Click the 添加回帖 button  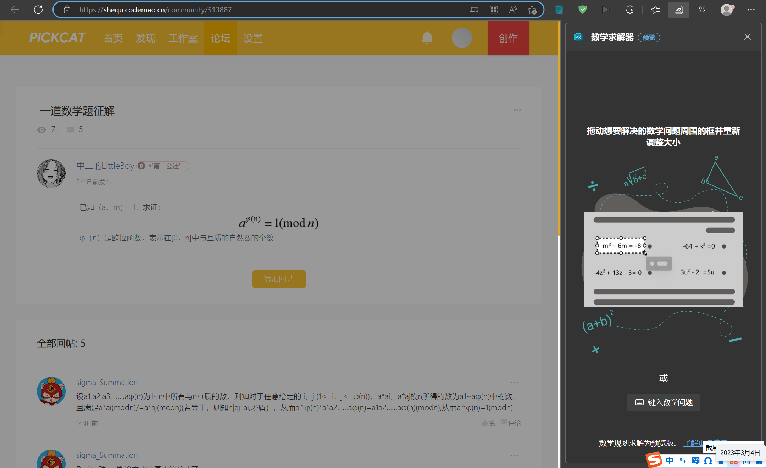click(279, 279)
